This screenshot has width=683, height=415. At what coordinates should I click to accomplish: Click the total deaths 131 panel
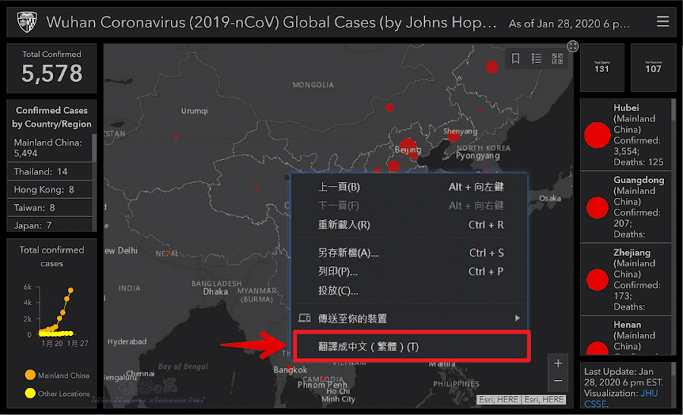602,67
